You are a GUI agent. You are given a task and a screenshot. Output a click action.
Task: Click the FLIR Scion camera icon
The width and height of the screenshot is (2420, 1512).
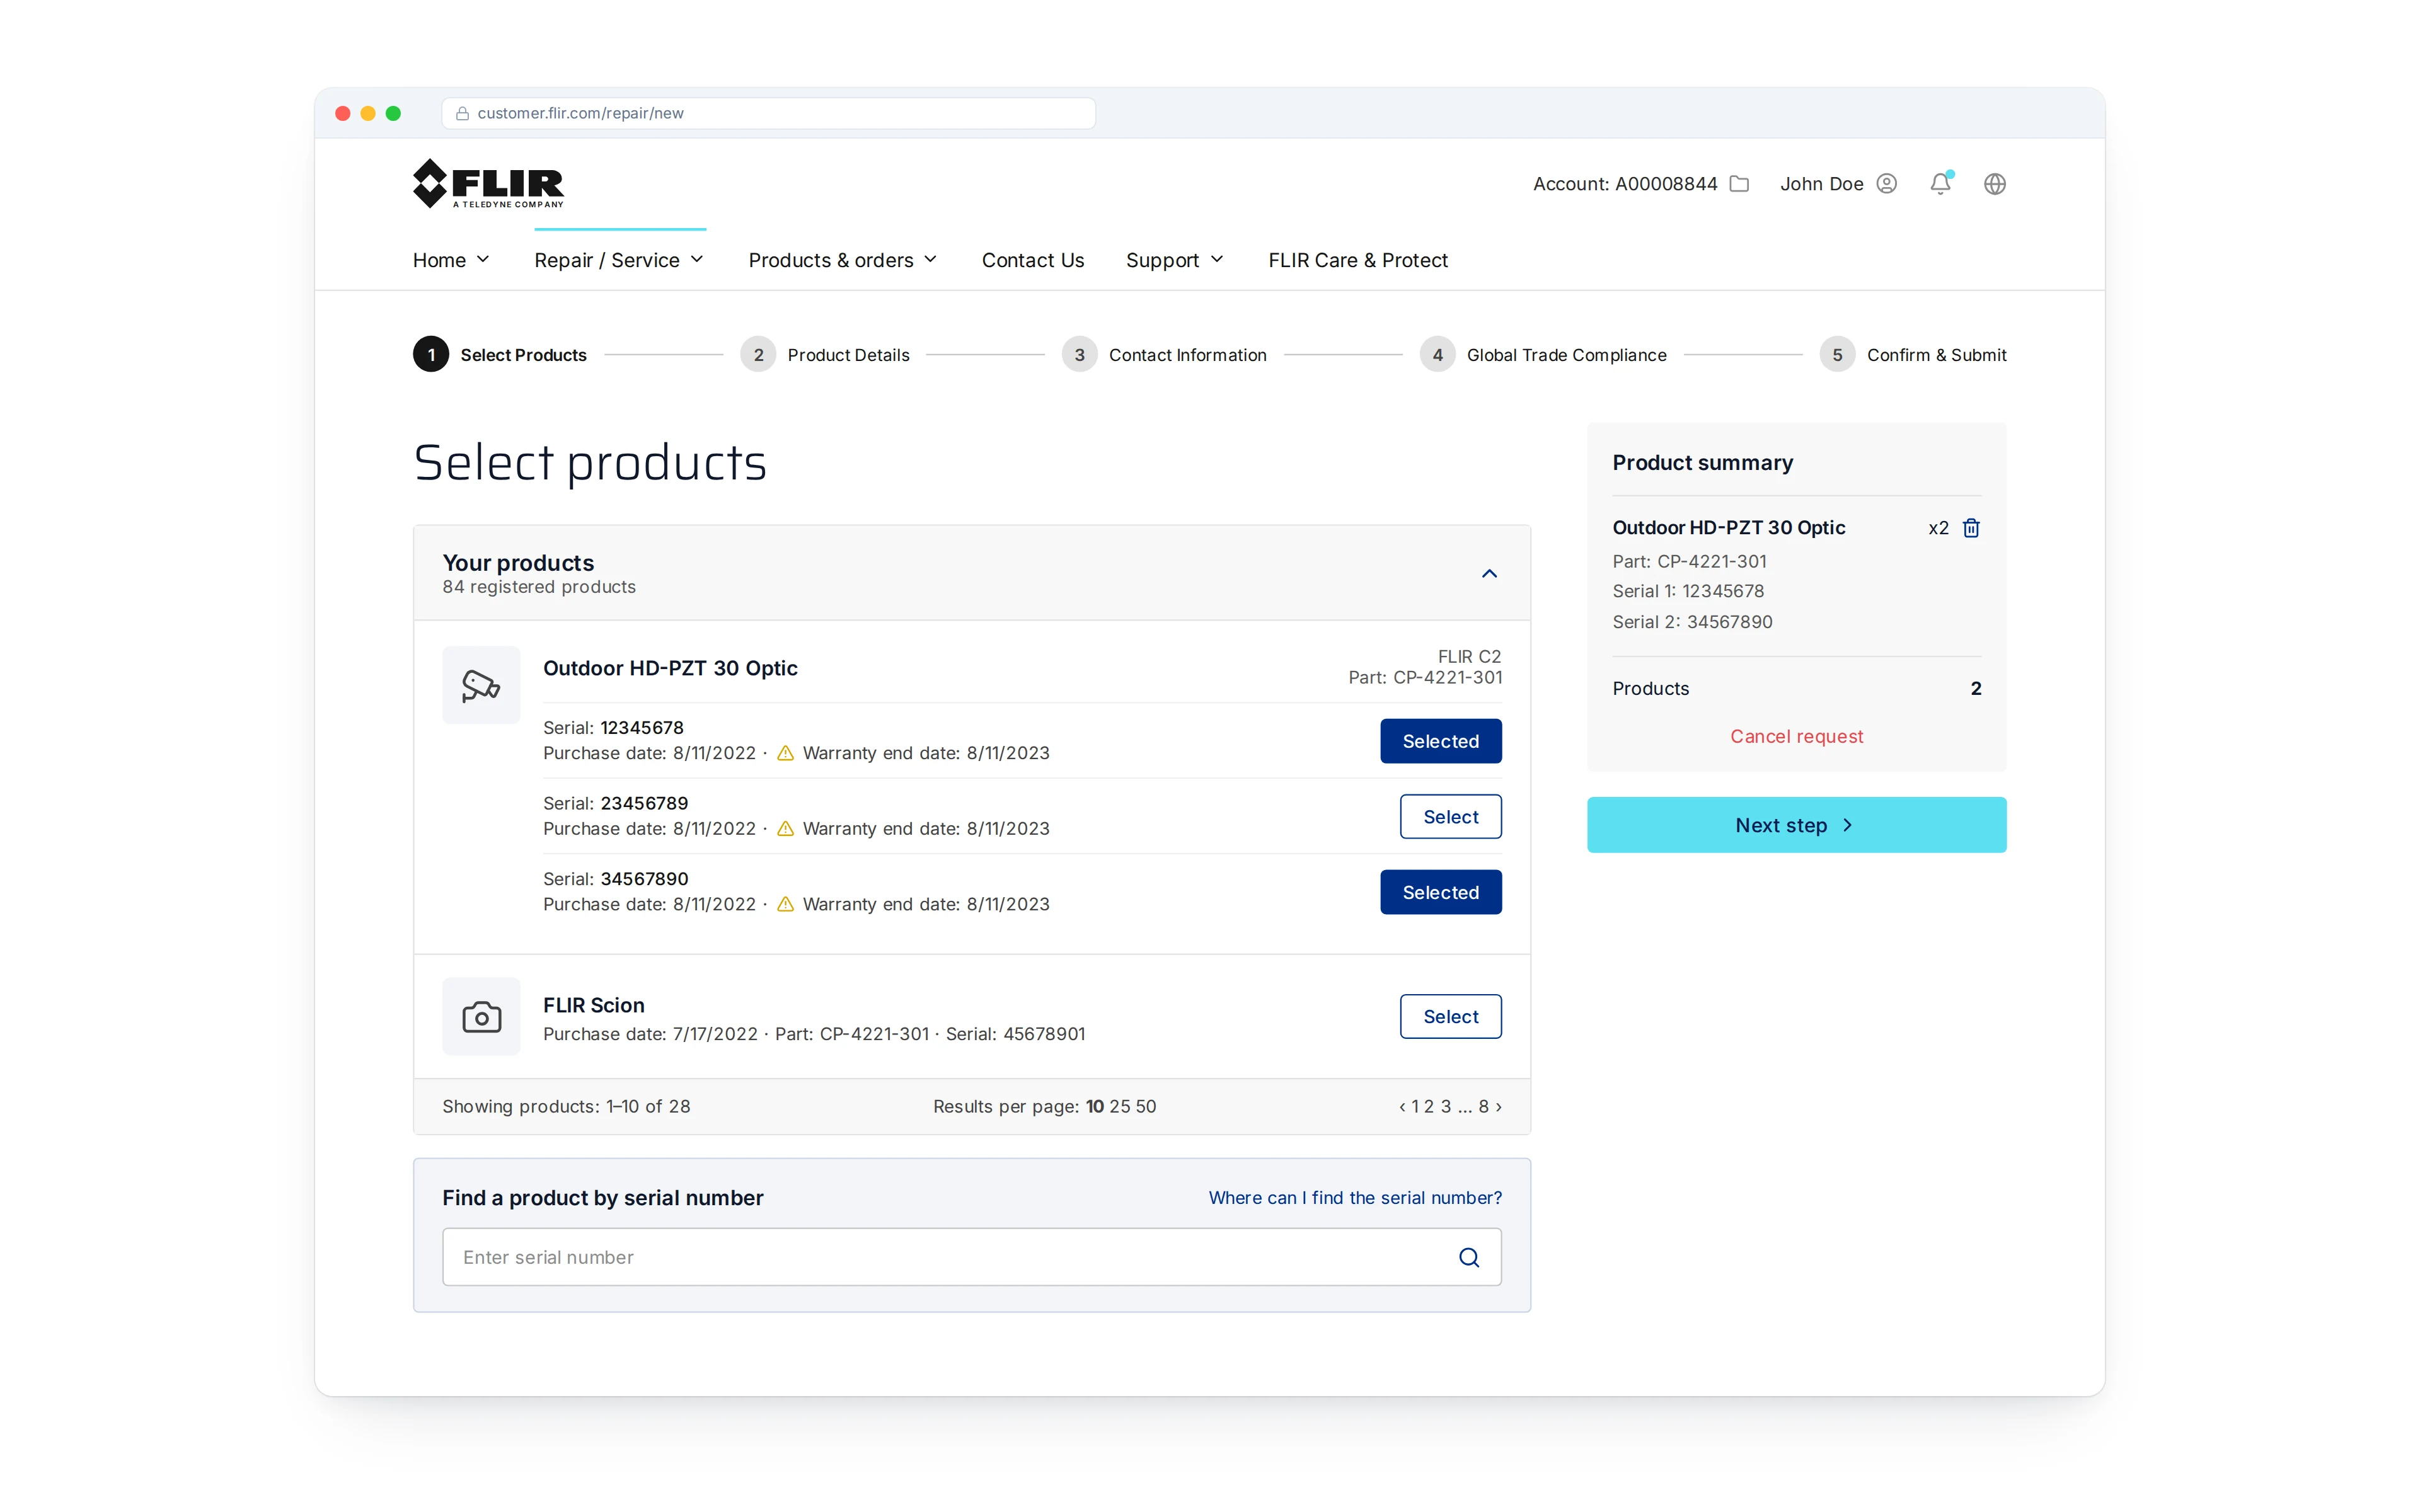[x=481, y=1016]
